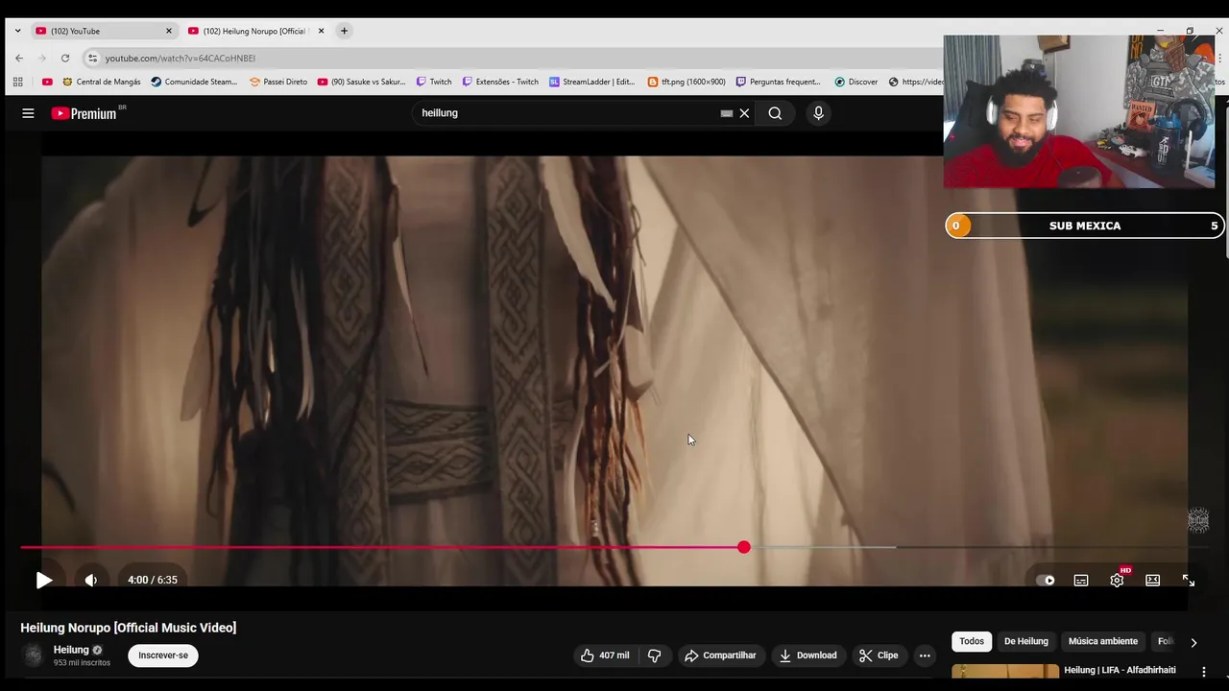The width and height of the screenshot is (1229, 691).
Task: Play the paused video
Action: [x=44, y=580]
